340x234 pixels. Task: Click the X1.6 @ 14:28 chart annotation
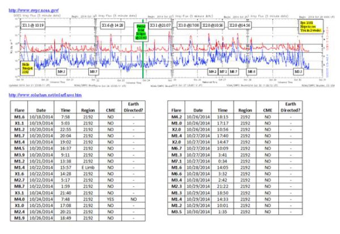click(x=113, y=25)
